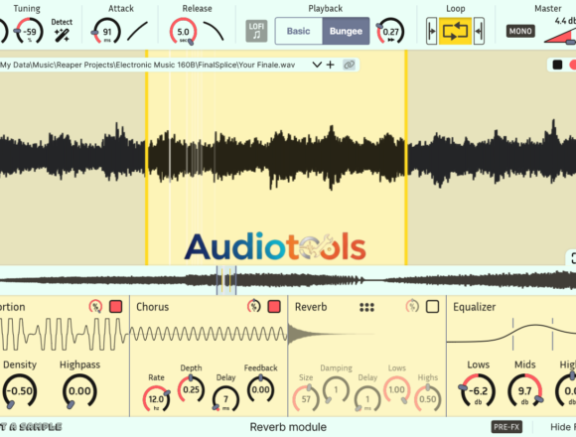Click the Reverb decay display
The image size is (576, 437).
pyautogui.click(x=331, y=334)
